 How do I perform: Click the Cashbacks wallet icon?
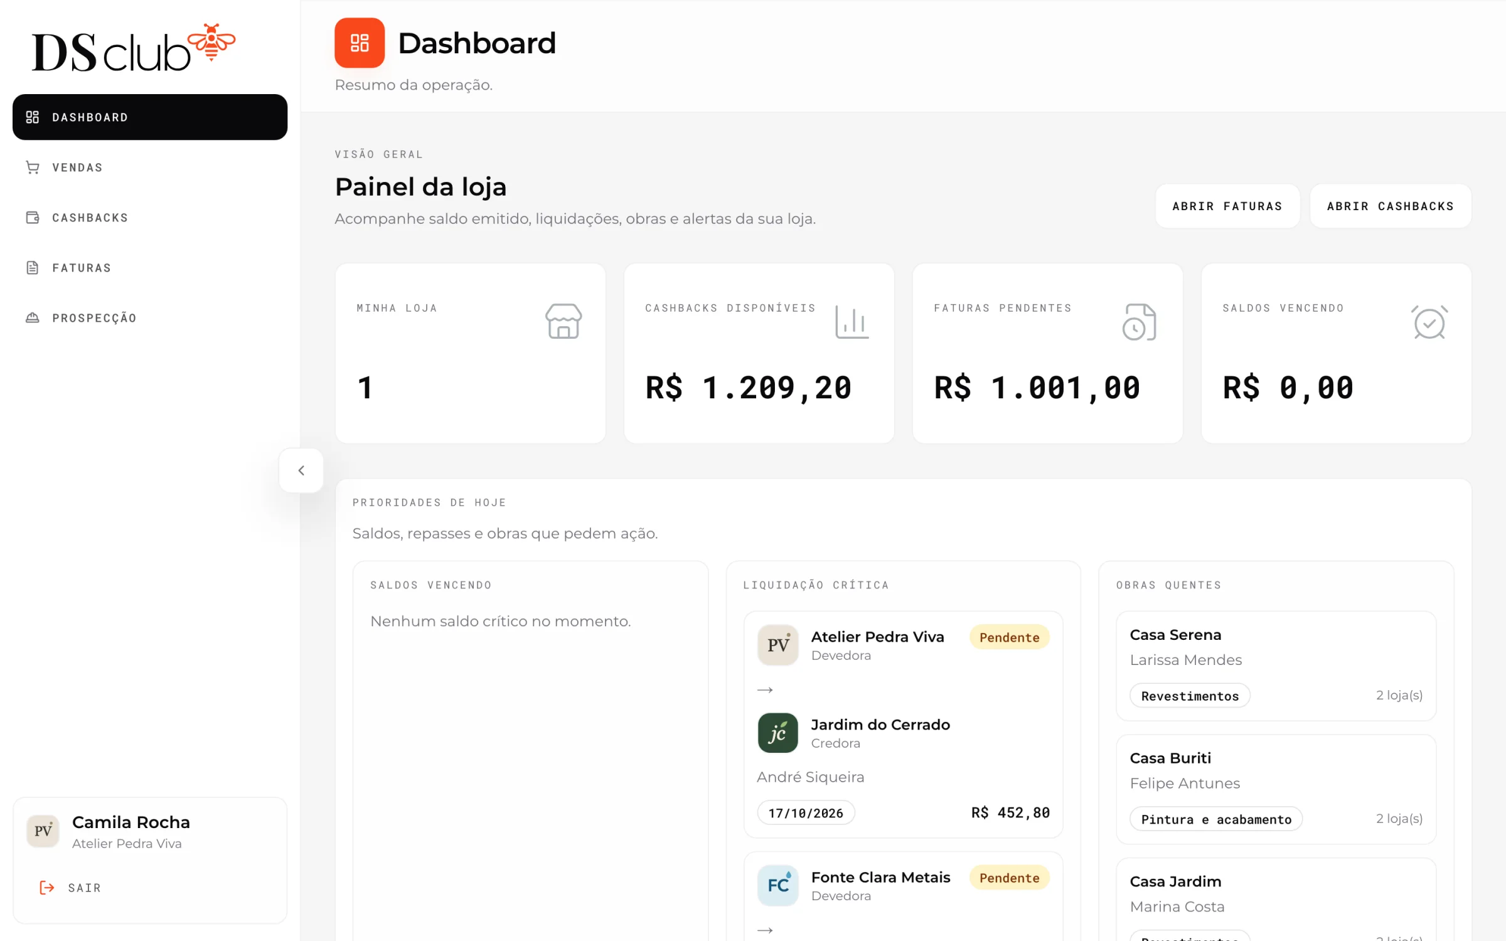(x=33, y=218)
